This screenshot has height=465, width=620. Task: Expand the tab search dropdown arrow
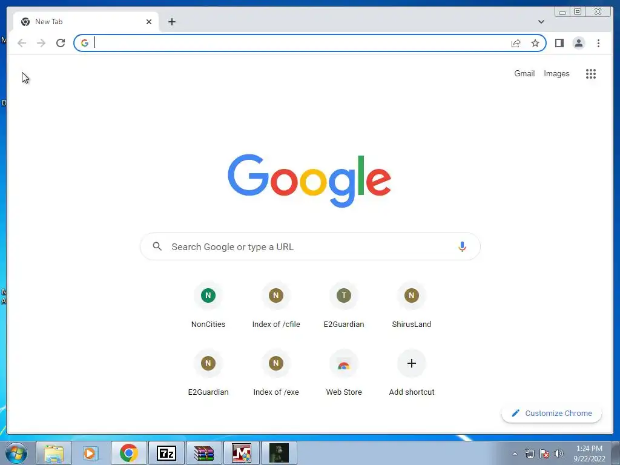(x=541, y=22)
